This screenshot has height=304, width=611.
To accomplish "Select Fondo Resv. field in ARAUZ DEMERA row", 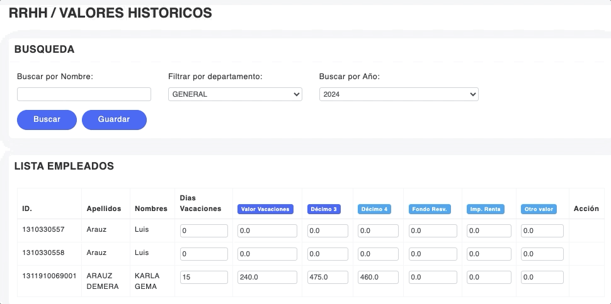I will tap(433, 277).
